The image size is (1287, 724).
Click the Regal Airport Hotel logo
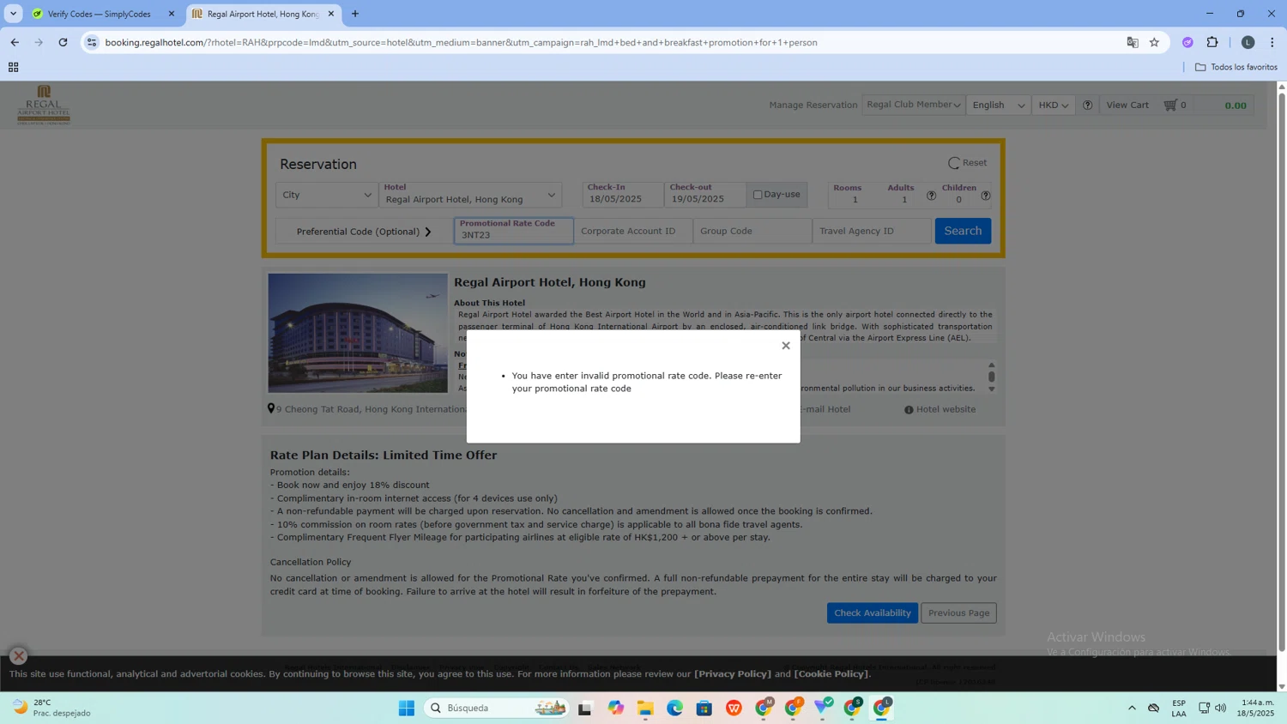44,105
